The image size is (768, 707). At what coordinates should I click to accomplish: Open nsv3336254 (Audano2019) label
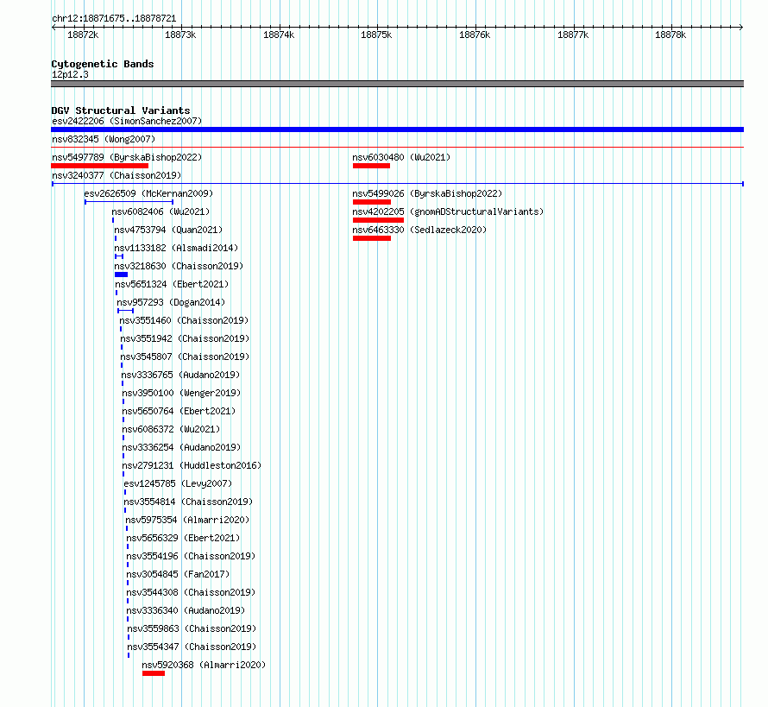point(182,447)
